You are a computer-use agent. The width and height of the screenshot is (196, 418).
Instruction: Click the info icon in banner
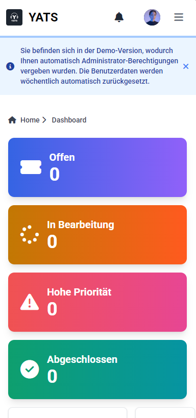(10, 66)
